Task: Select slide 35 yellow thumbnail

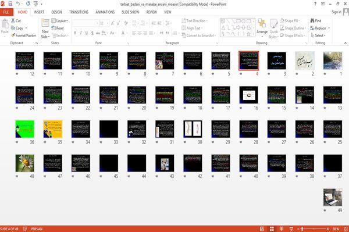Action: 53,129
